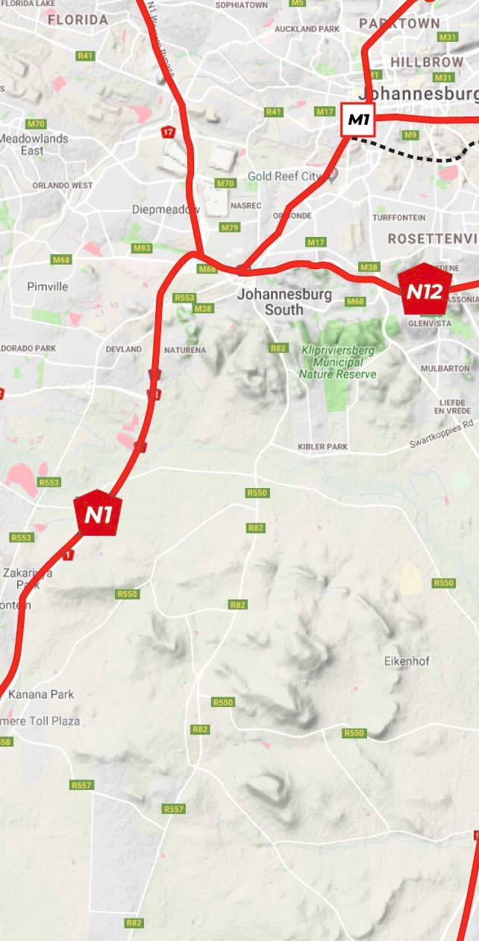Viewport: 479px width, 941px height.
Task: Click the R557 badge above R82 at bottom
Action: pyautogui.click(x=174, y=809)
